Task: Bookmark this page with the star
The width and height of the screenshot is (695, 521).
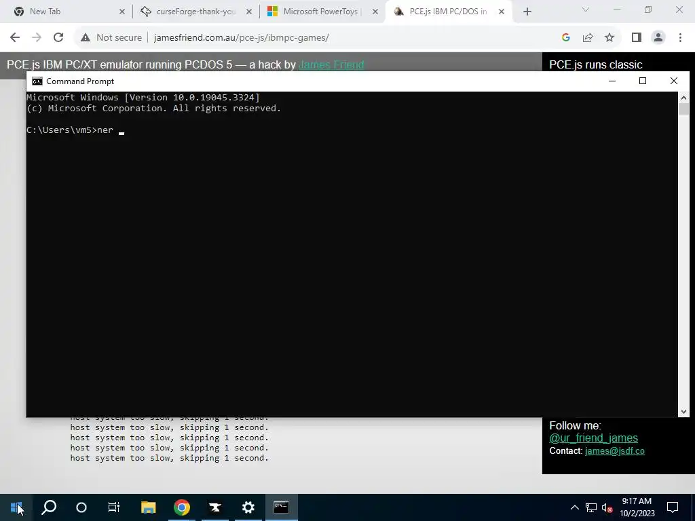Action: coord(609,38)
